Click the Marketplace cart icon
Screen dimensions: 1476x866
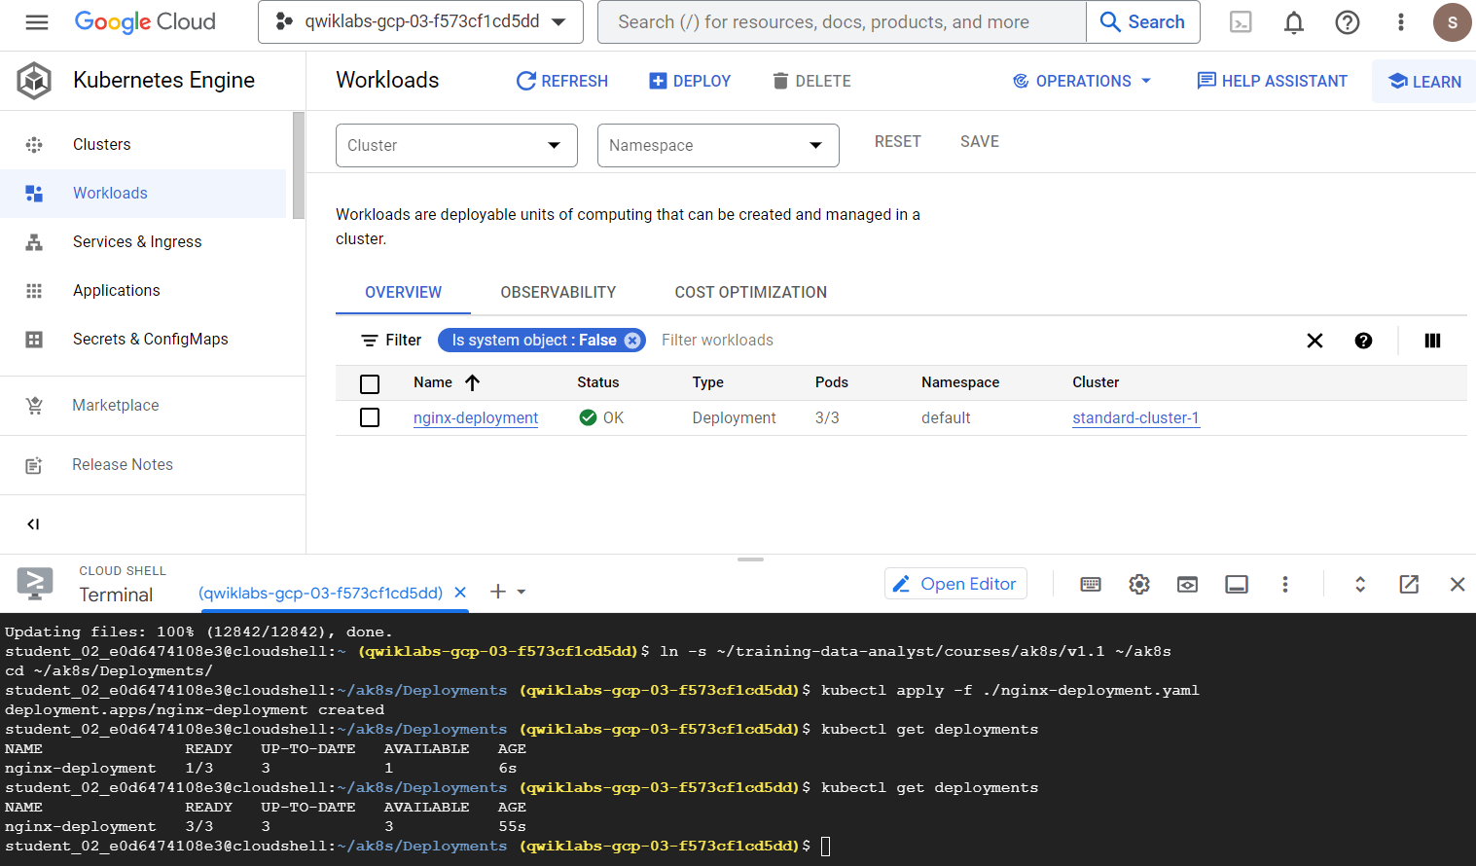34,406
